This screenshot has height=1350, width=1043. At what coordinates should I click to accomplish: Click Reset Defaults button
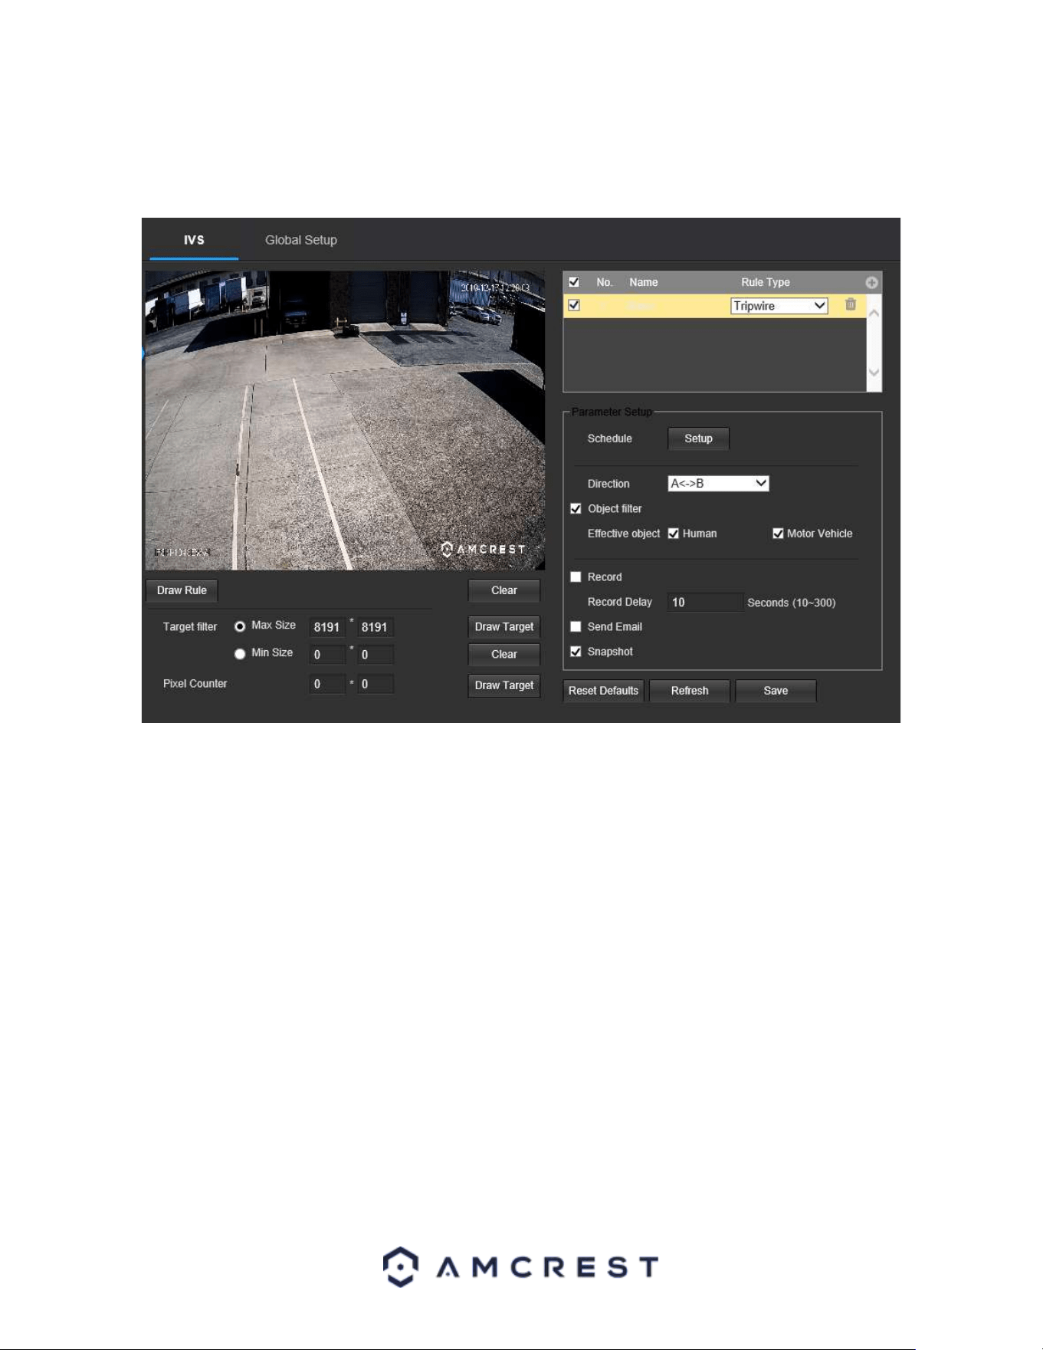(603, 691)
